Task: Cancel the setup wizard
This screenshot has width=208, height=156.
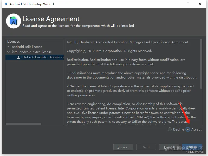Action: pyautogui.click(x=169, y=147)
